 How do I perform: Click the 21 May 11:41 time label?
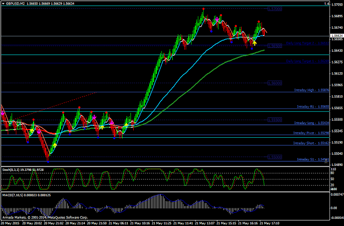coord(184,223)
